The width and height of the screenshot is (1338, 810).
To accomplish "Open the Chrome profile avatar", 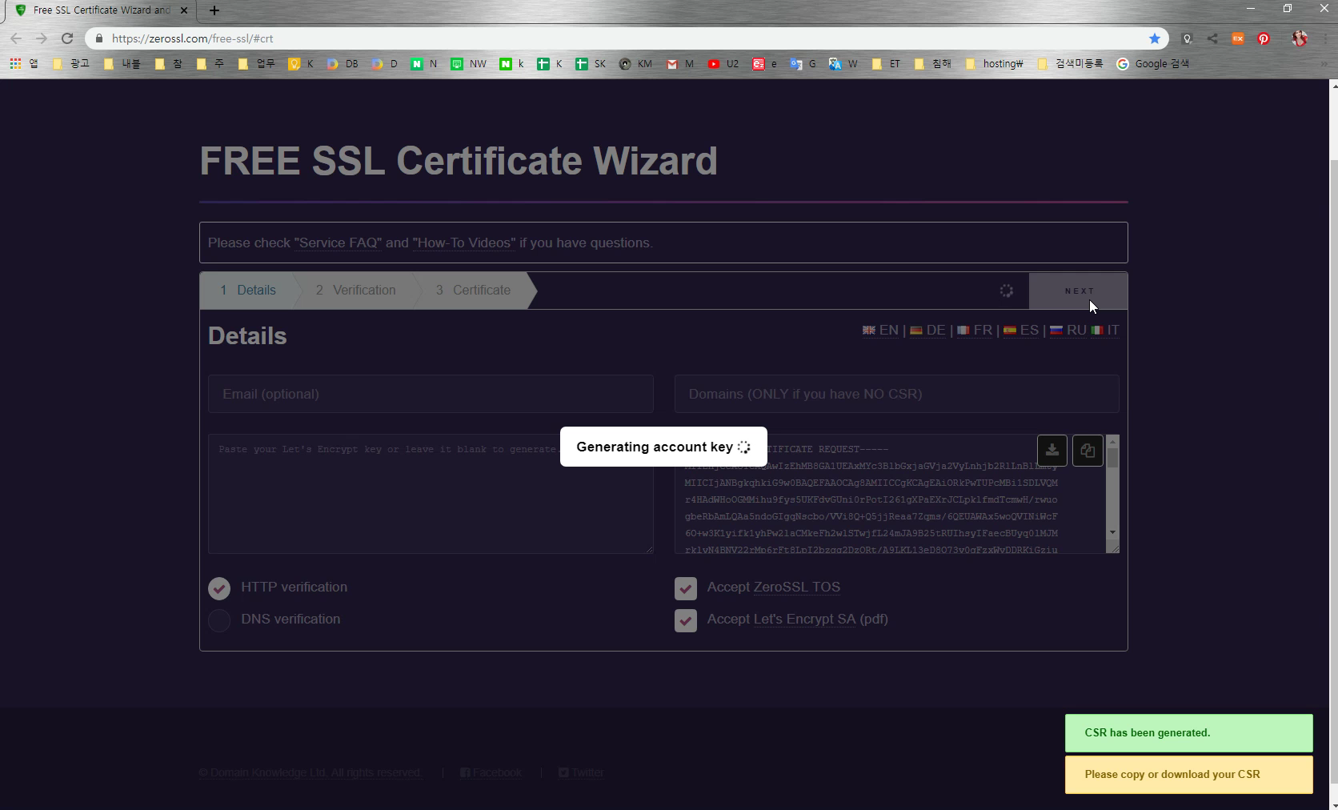I will [1300, 38].
